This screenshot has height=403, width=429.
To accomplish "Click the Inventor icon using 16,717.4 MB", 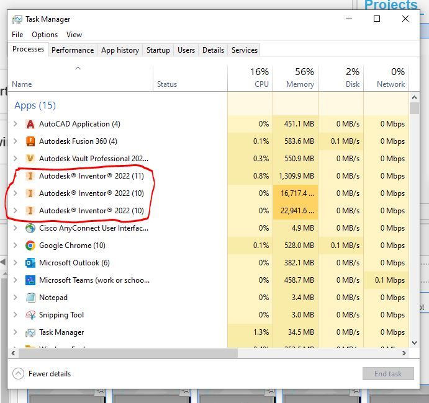I will tap(30, 193).
